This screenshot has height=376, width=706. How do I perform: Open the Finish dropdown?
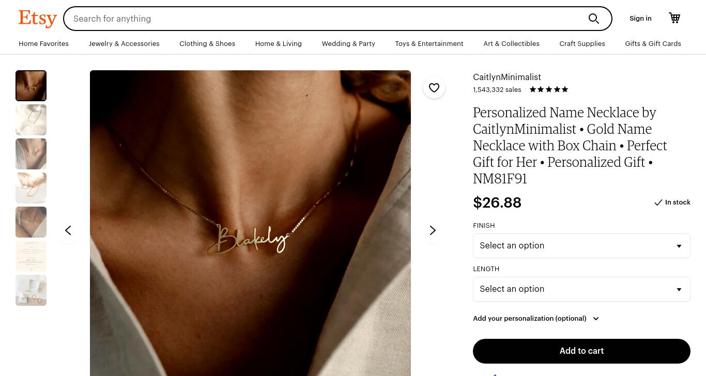point(581,246)
